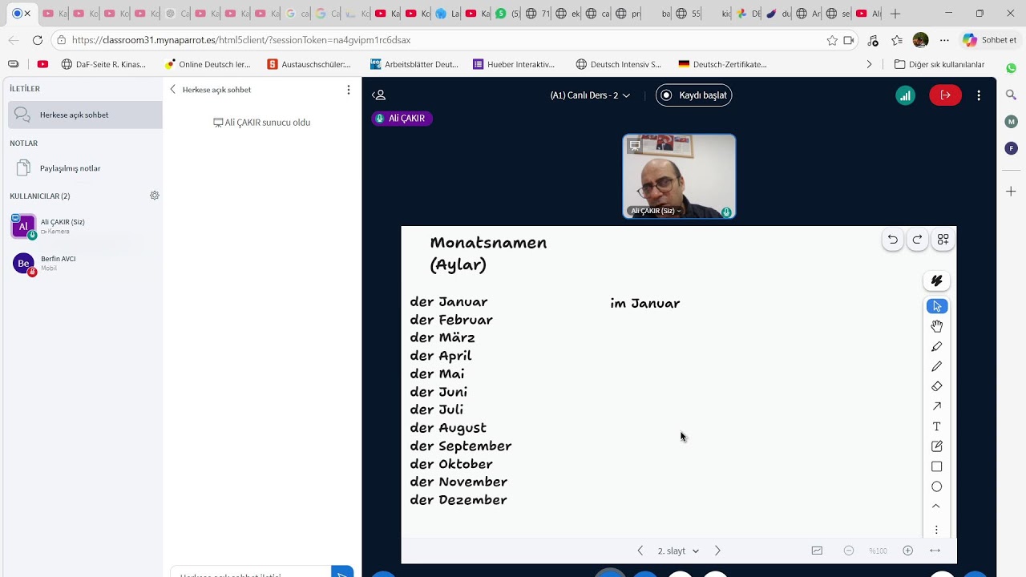Open session options three-dot menu
This screenshot has height=577, width=1026.
click(979, 95)
